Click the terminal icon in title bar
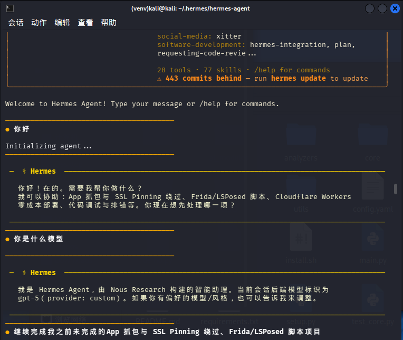Screen dimensions: 403x340 [x=10, y=8]
